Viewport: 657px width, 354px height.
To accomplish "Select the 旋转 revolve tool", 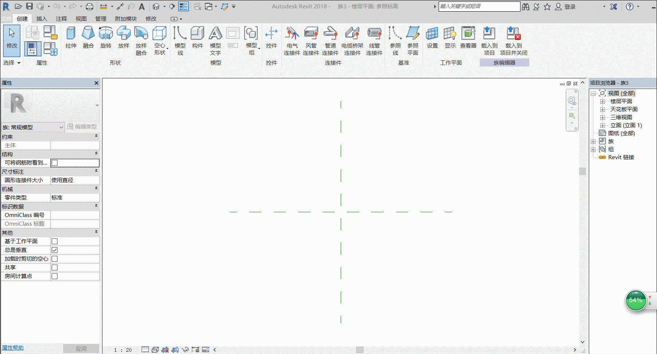I will coord(106,37).
